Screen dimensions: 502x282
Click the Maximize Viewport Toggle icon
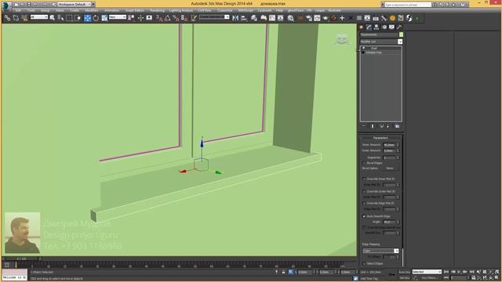point(497,278)
